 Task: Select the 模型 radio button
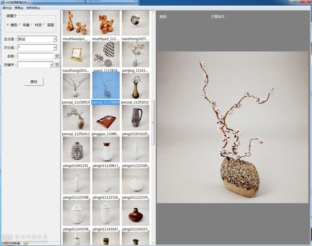[8, 25]
